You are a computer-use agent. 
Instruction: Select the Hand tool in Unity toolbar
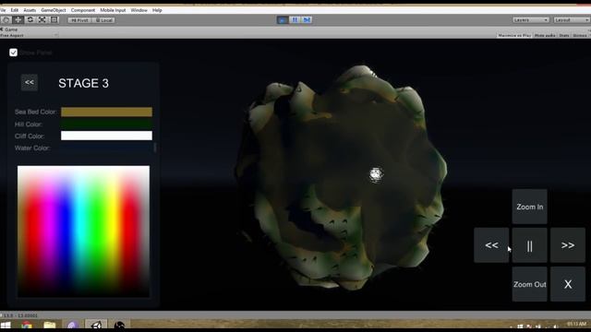click(6, 19)
